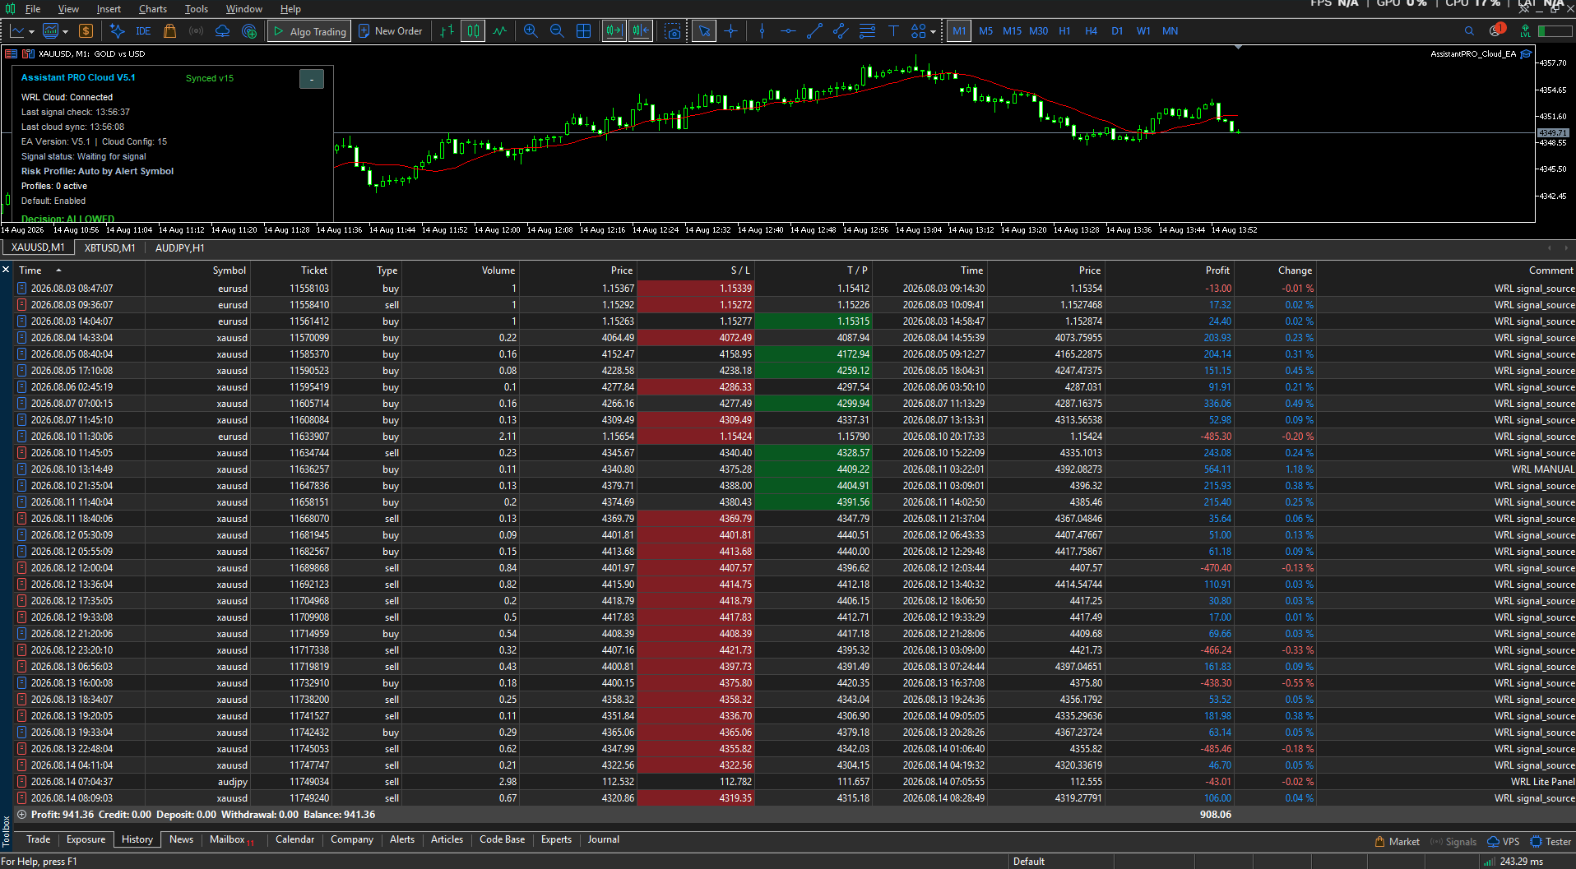Select the M15 timeframe
The width and height of the screenshot is (1576, 869).
[x=1012, y=31]
